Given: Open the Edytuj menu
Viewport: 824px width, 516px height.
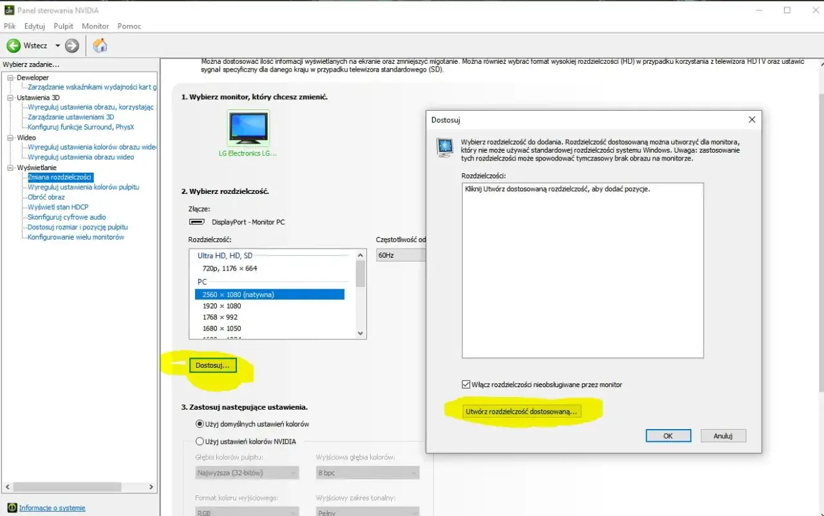Looking at the screenshot, I should click(x=35, y=26).
